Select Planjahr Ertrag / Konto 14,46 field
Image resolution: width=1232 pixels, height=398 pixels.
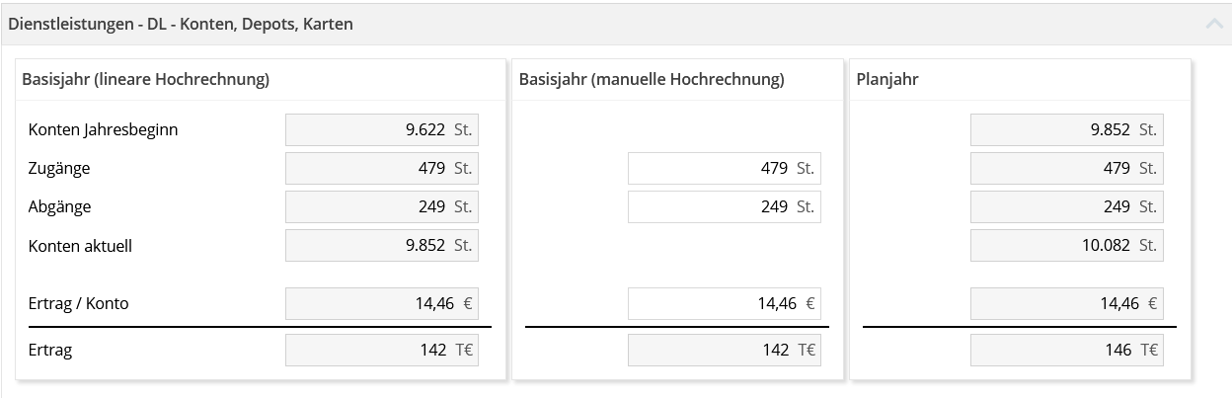[1067, 303]
